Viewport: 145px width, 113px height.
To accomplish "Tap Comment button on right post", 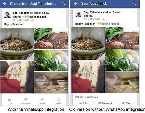I will tap(105, 103).
